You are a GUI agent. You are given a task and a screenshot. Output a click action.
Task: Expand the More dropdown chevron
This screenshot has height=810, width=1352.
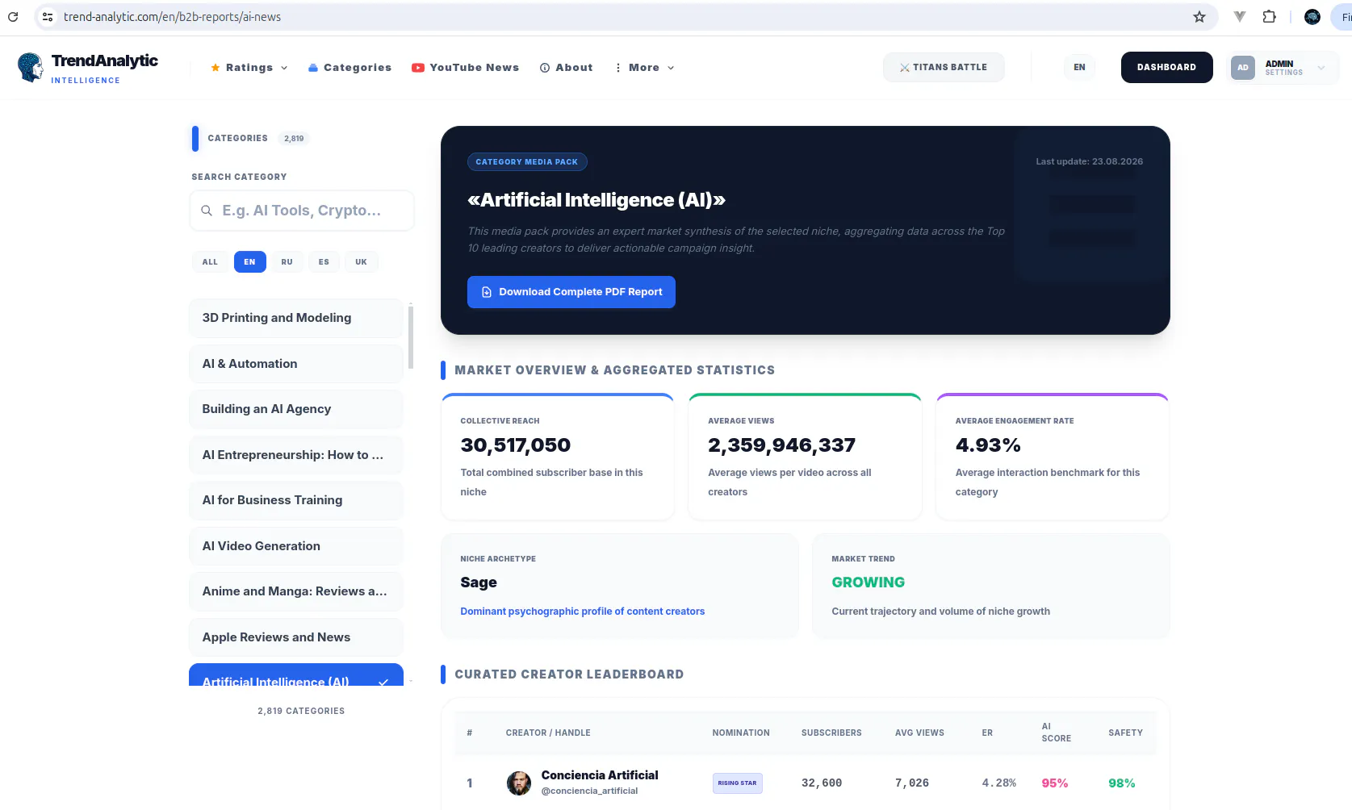pos(671,68)
